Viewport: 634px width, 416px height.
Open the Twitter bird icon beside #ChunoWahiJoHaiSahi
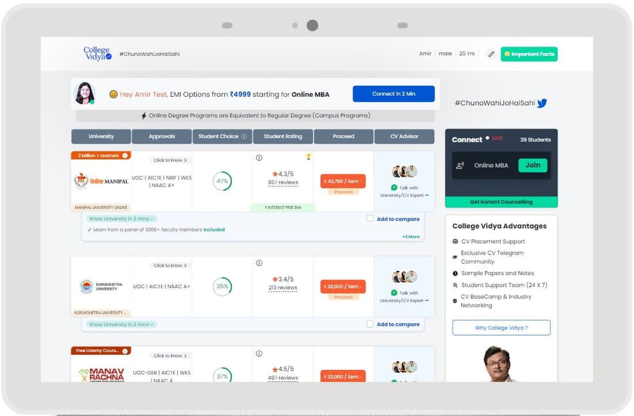(x=542, y=103)
